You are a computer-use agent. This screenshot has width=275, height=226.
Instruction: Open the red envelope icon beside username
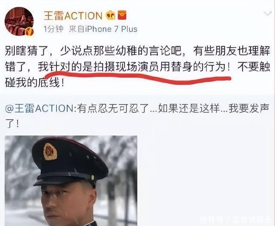coord(122,15)
